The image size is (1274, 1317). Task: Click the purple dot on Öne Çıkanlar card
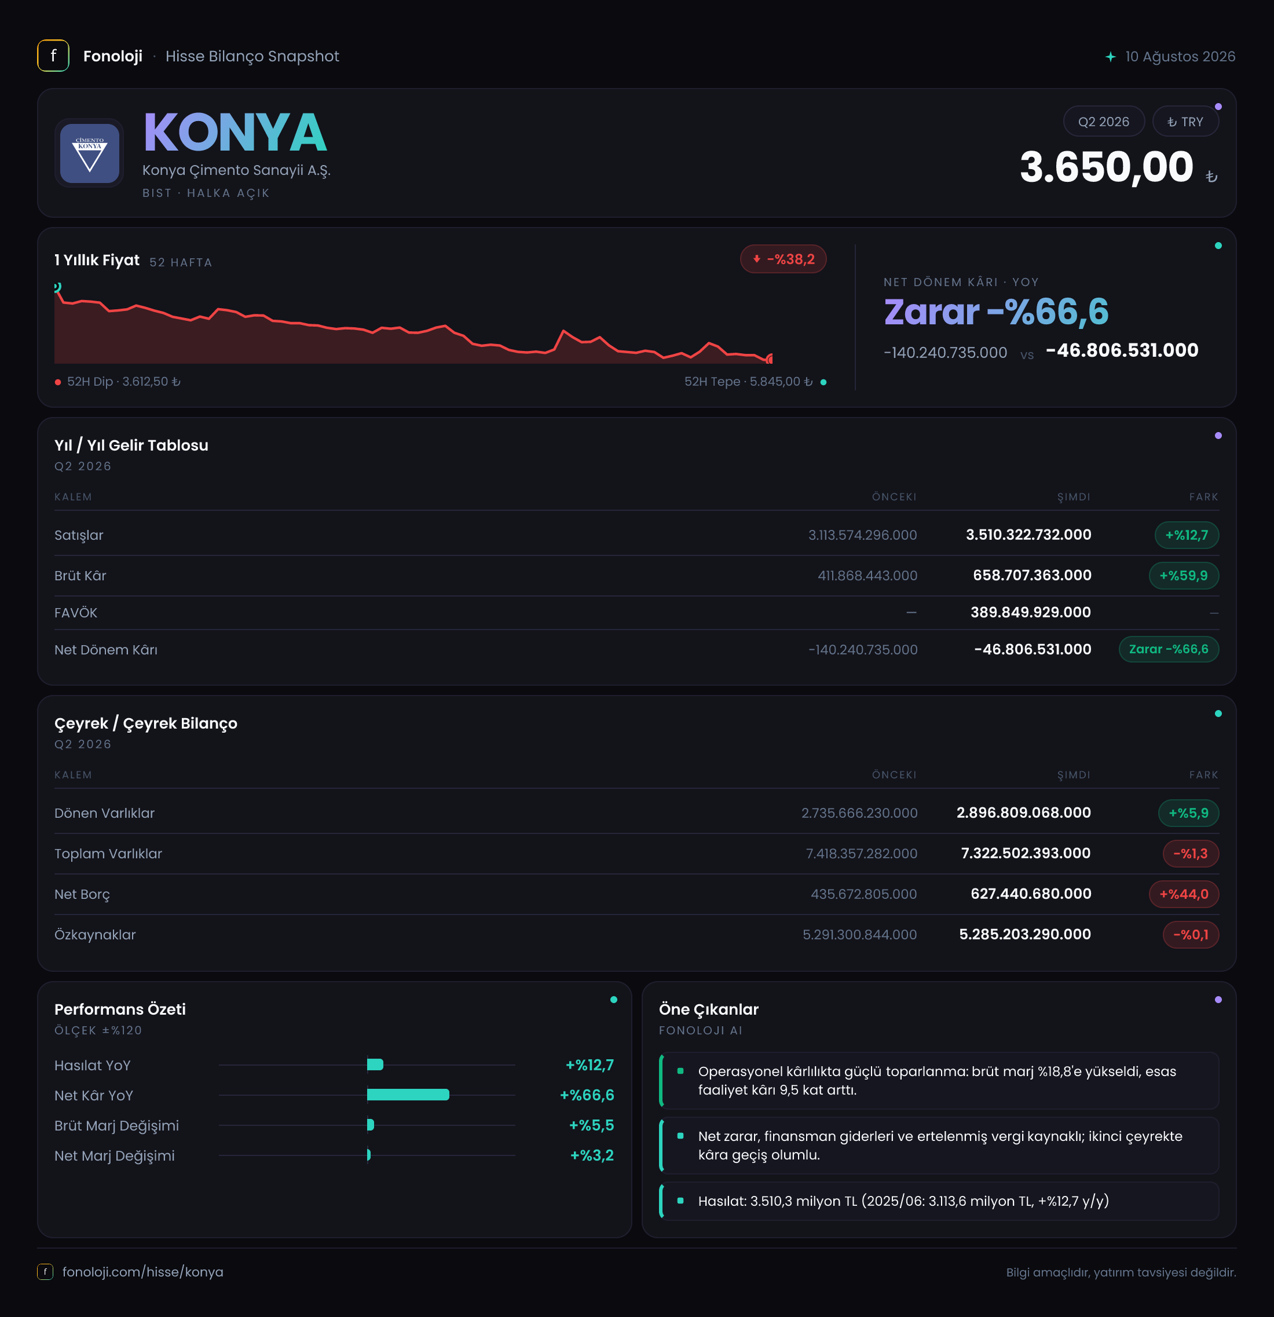pyautogui.click(x=1218, y=1000)
